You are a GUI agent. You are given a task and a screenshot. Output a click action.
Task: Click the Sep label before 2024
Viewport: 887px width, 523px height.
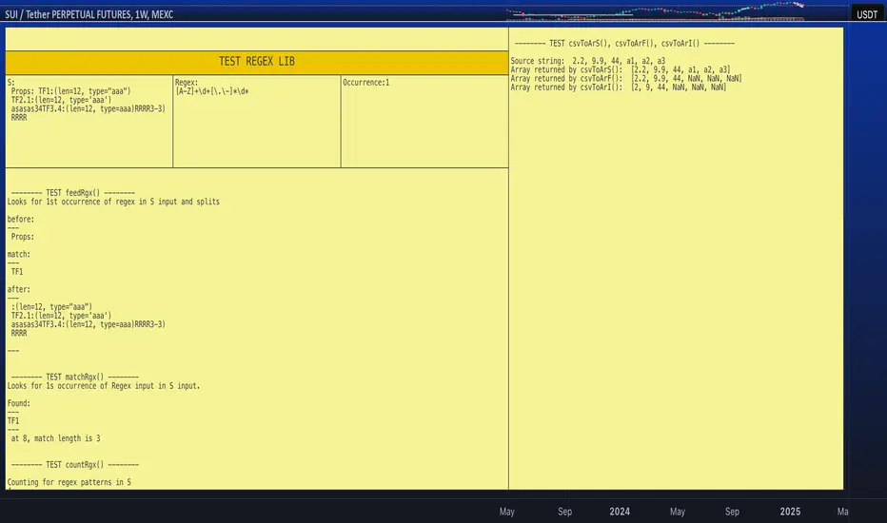[x=564, y=512]
